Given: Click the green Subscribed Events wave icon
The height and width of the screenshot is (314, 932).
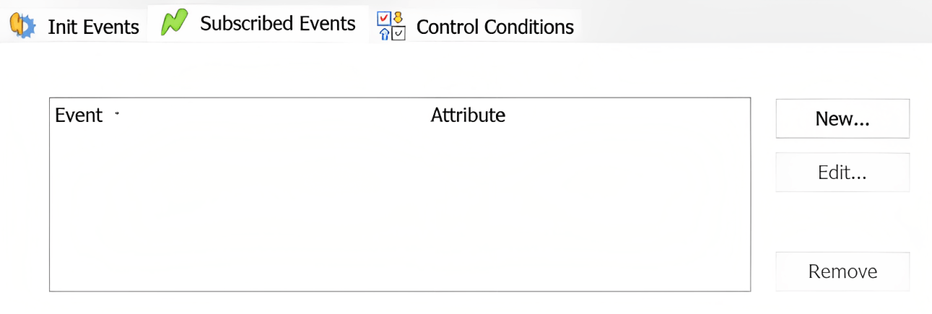Looking at the screenshot, I should (174, 23).
